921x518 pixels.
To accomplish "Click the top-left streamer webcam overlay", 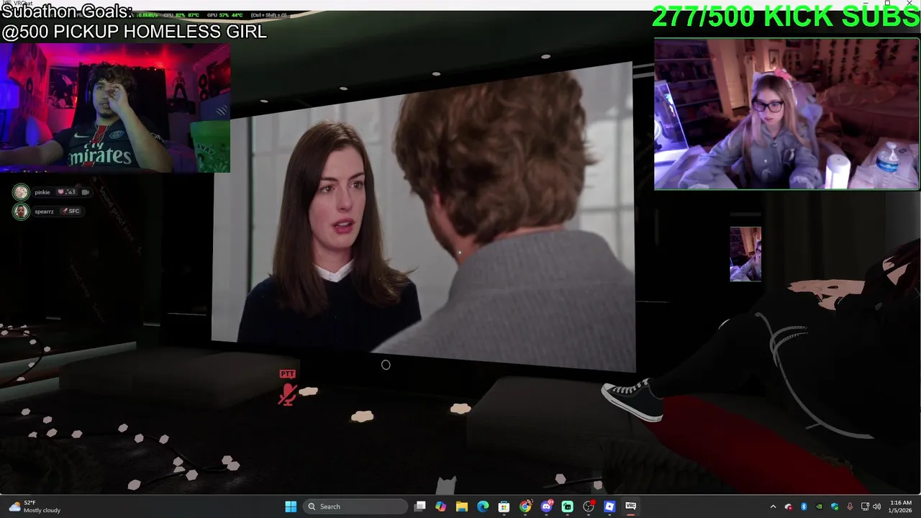I will [115, 108].
